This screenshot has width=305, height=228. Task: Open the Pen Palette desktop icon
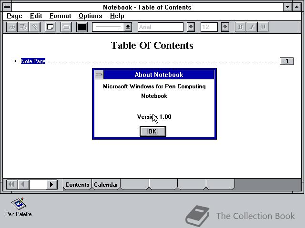coord(19,207)
